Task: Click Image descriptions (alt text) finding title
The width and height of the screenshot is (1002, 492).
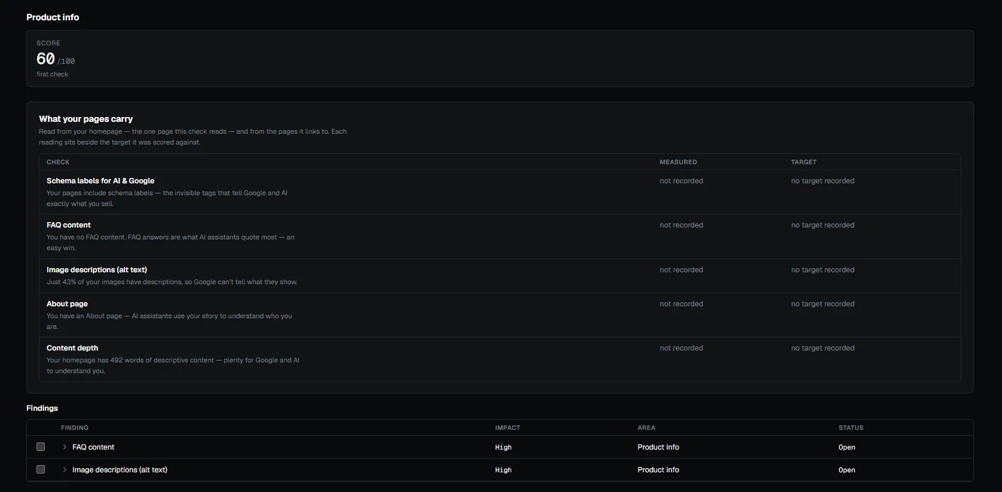Action: point(120,470)
